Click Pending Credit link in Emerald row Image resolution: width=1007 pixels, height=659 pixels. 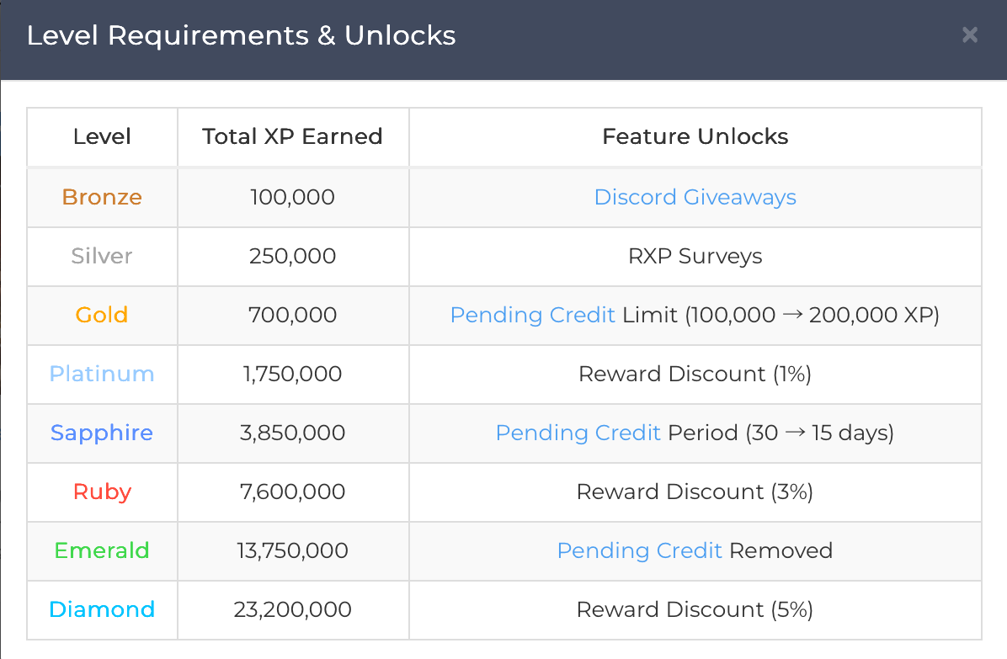640,550
